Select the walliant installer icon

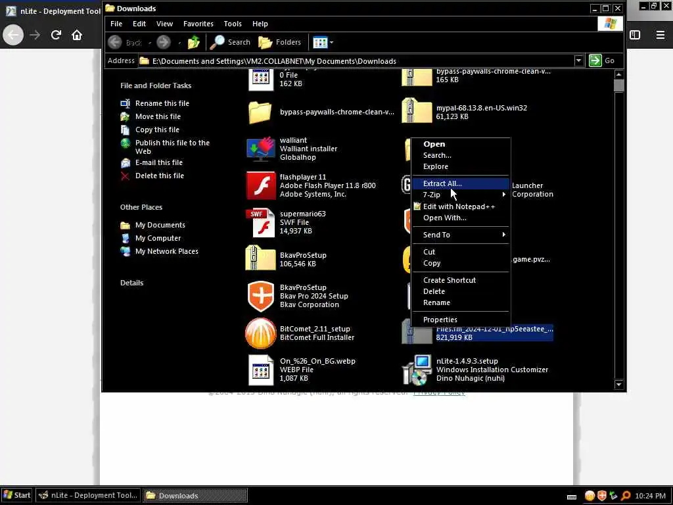pos(260,149)
